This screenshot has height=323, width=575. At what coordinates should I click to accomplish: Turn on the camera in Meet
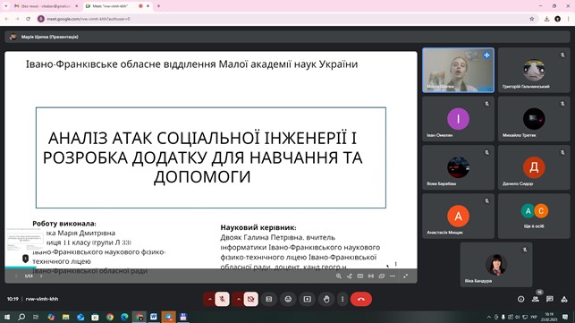[250, 299]
